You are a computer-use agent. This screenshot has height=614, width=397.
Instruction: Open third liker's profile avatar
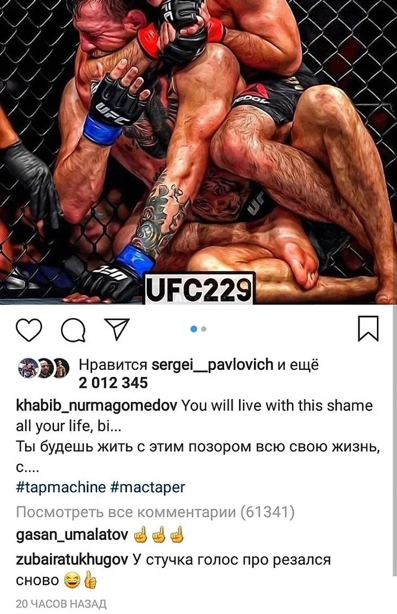[x=61, y=368]
